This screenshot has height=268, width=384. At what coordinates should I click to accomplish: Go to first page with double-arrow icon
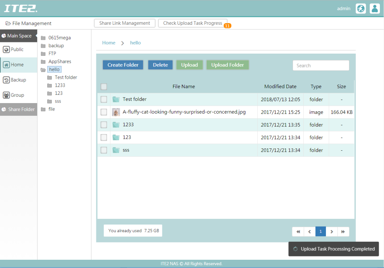[298, 232]
